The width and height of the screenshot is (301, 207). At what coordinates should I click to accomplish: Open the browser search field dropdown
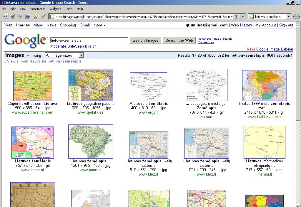(289, 17)
